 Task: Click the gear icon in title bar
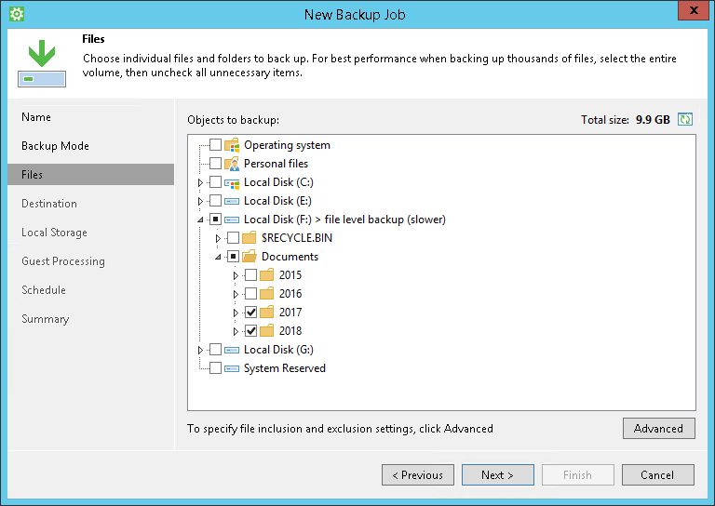pos(17,14)
